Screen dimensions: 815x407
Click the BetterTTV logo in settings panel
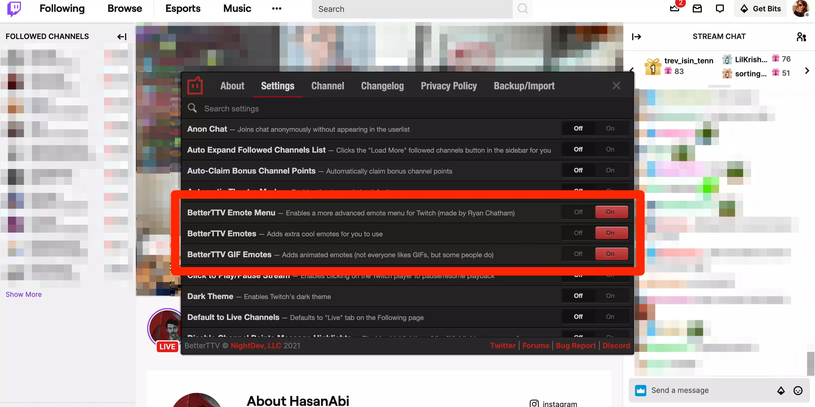click(x=195, y=86)
